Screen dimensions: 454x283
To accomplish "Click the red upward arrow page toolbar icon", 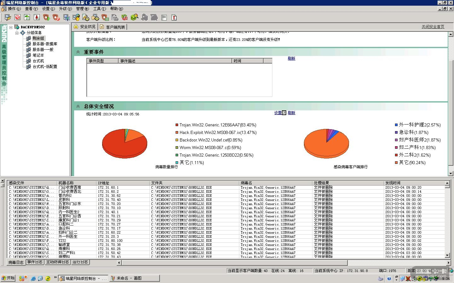I will (x=37, y=17).
